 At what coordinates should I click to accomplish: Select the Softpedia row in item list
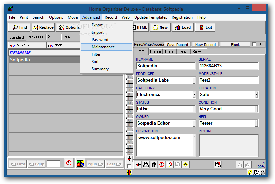66,60
